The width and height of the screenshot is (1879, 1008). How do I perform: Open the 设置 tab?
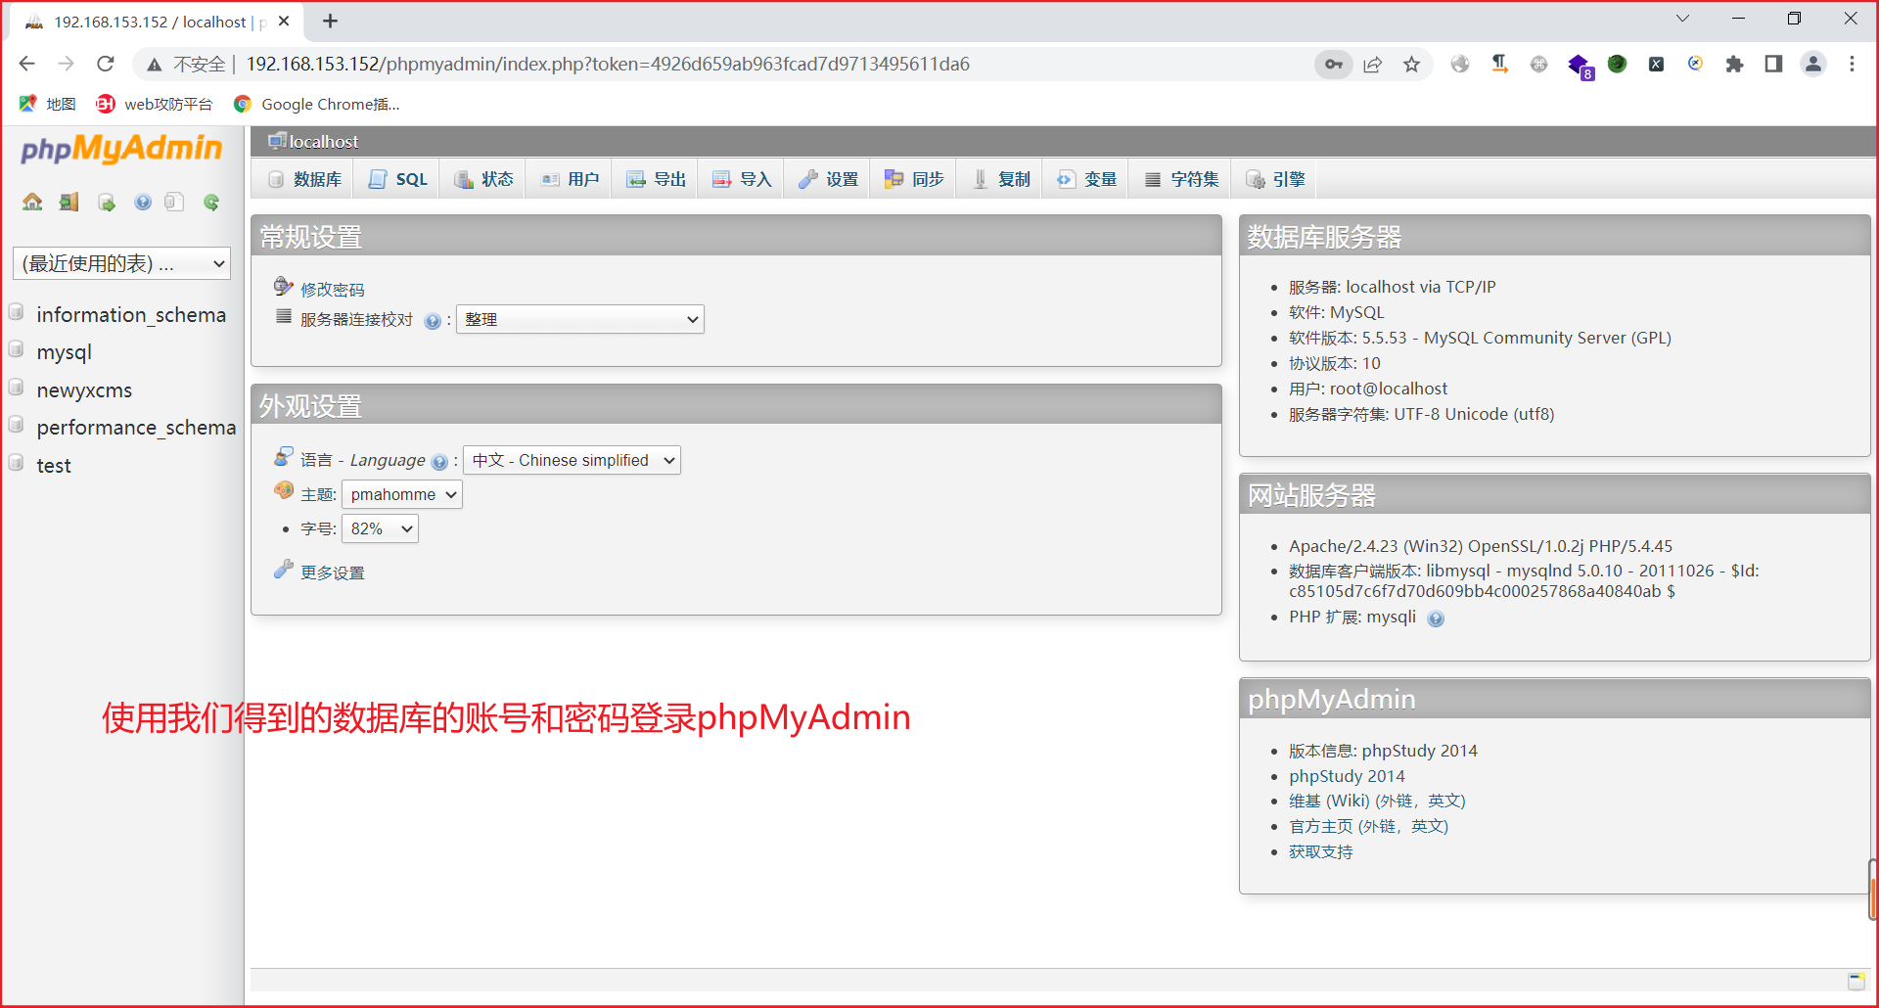pyautogui.click(x=828, y=179)
